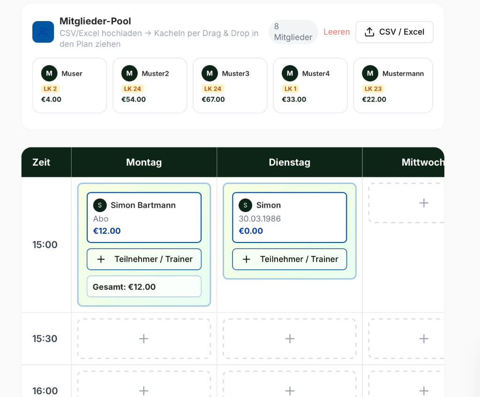Click the M avatar on Muser card
The height and width of the screenshot is (397, 480).
(49, 74)
